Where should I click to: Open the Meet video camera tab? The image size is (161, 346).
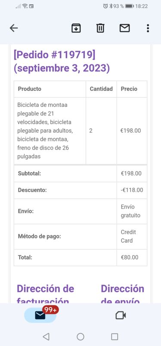click(x=121, y=315)
